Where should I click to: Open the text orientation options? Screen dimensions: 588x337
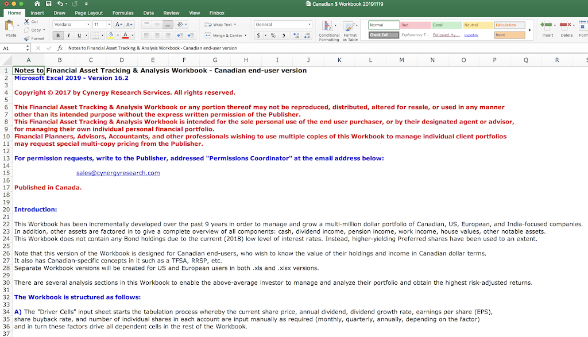click(x=180, y=24)
